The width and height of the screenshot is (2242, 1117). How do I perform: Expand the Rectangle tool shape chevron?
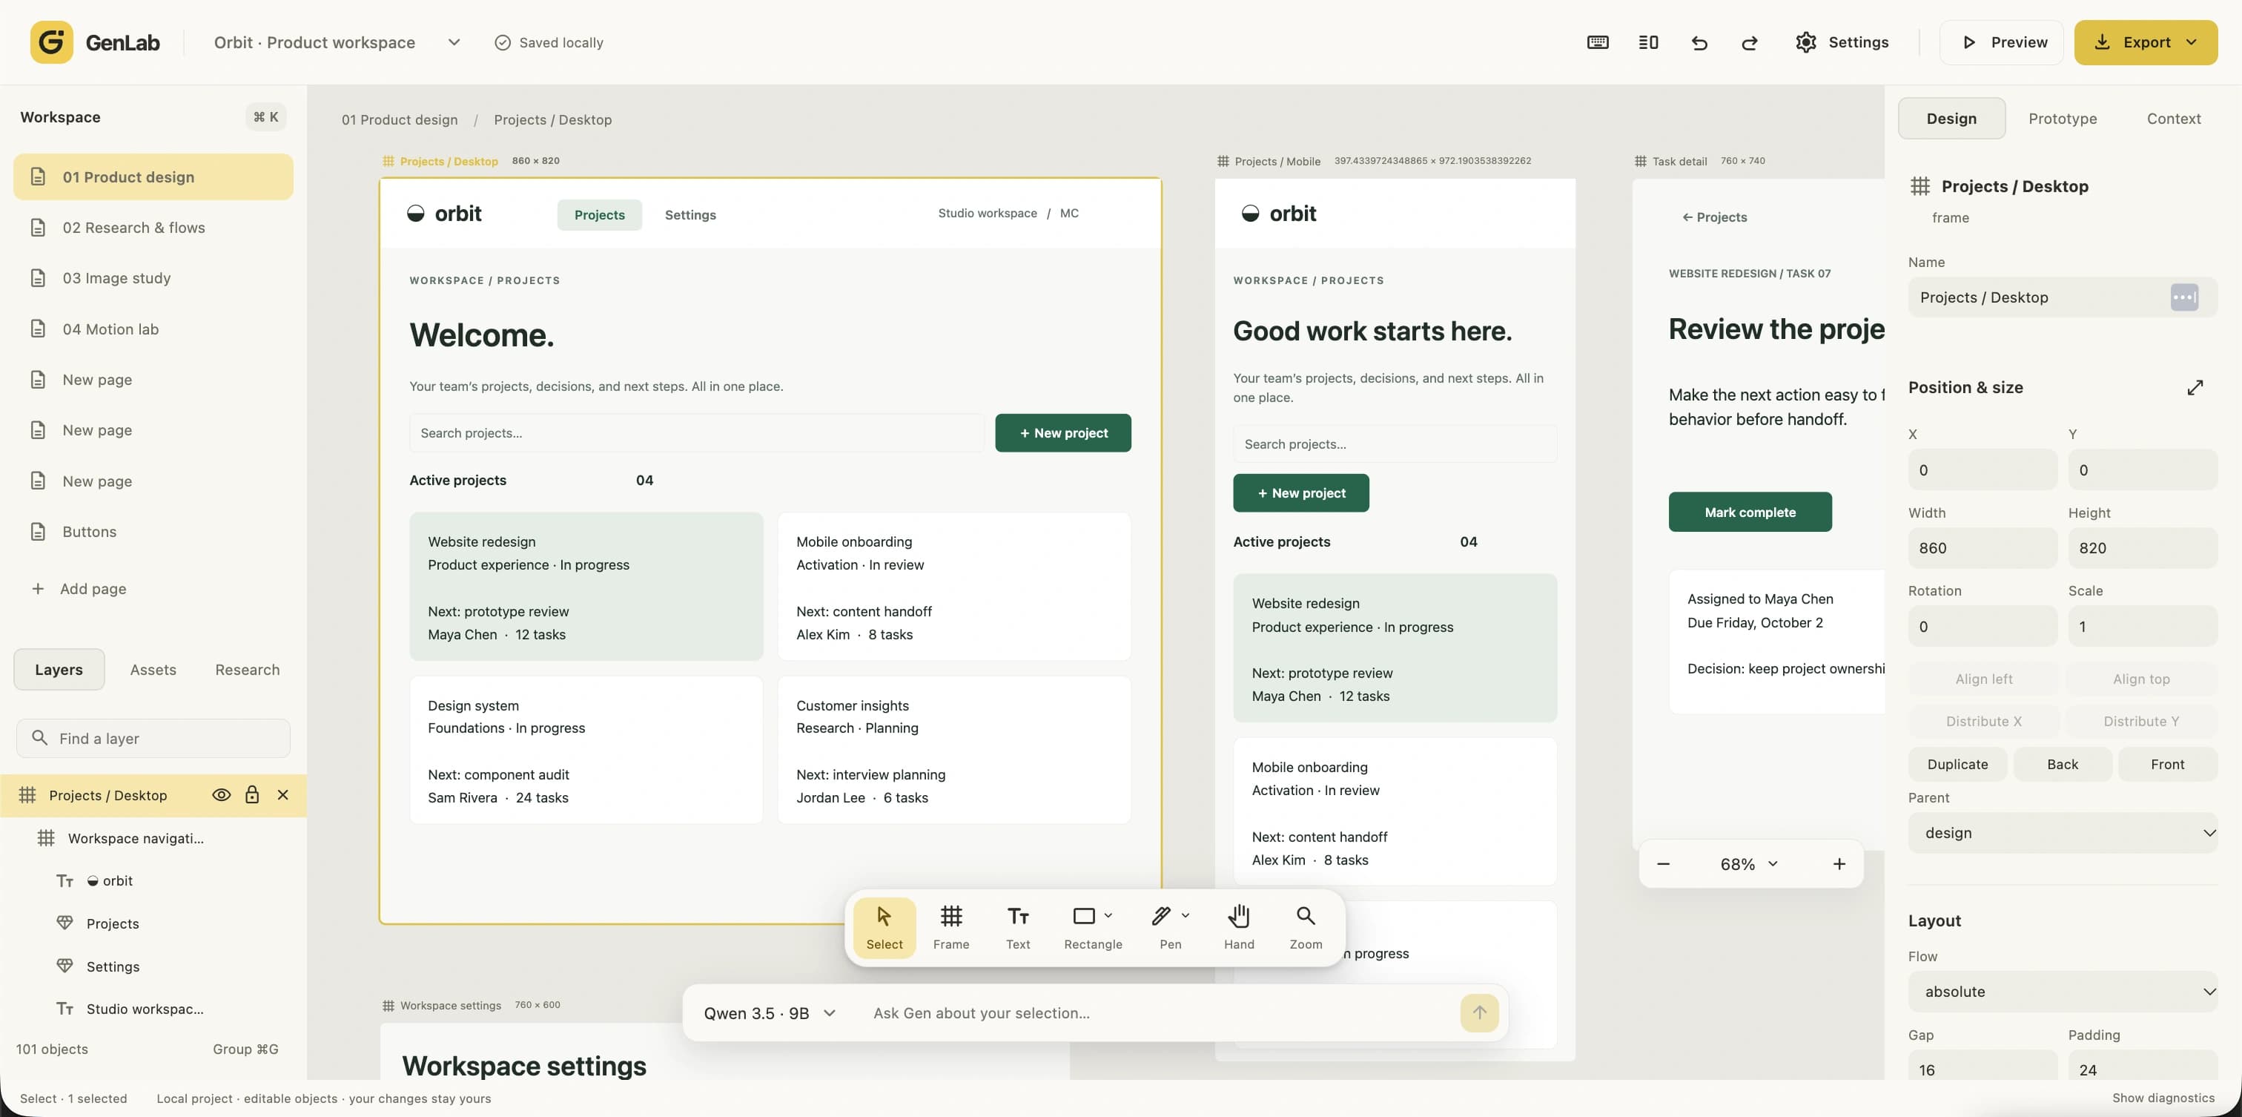point(1108,916)
